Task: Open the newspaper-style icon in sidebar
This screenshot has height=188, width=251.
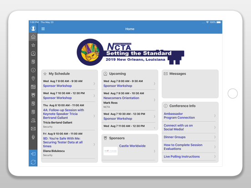Action: 33,87
